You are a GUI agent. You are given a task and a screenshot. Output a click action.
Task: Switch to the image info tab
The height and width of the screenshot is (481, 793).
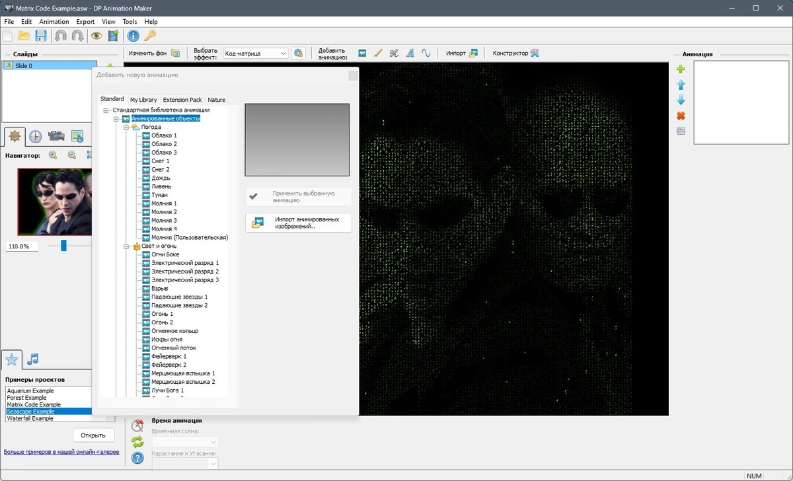pos(77,136)
